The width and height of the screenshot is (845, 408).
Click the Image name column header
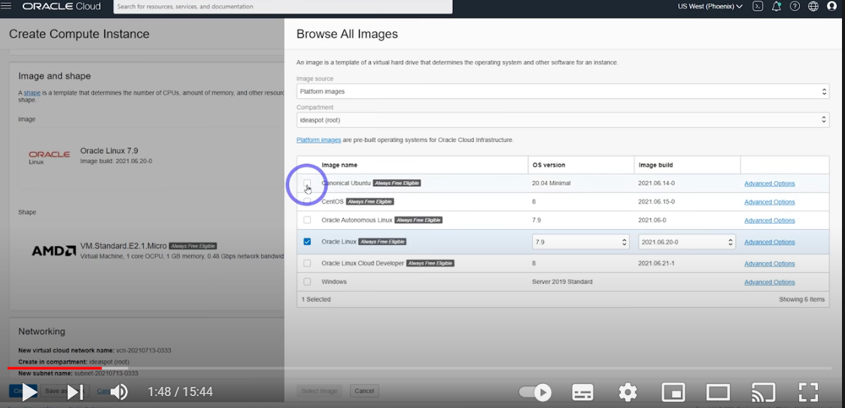pos(339,165)
